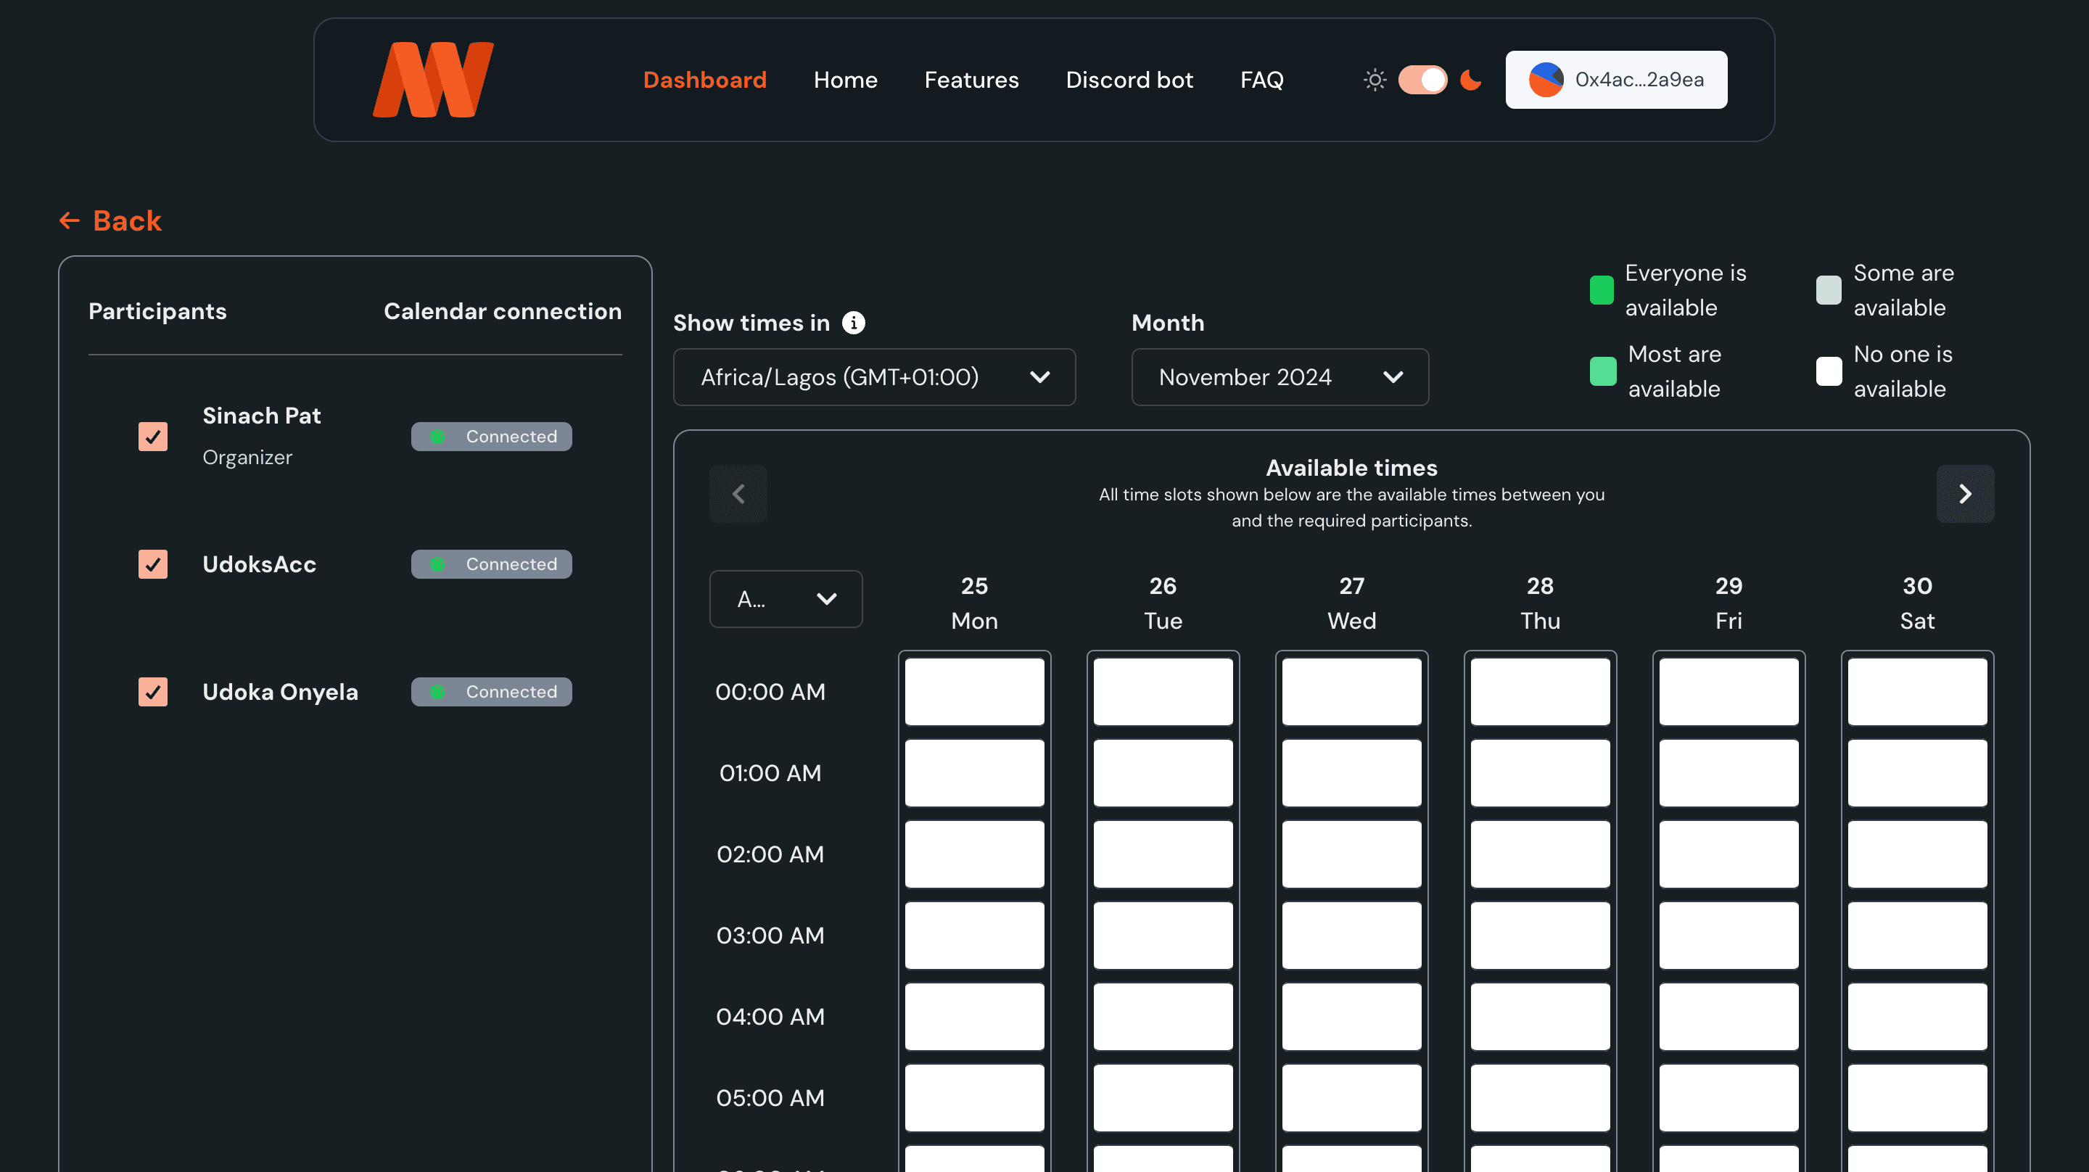Open the Features nav item

tap(971, 80)
